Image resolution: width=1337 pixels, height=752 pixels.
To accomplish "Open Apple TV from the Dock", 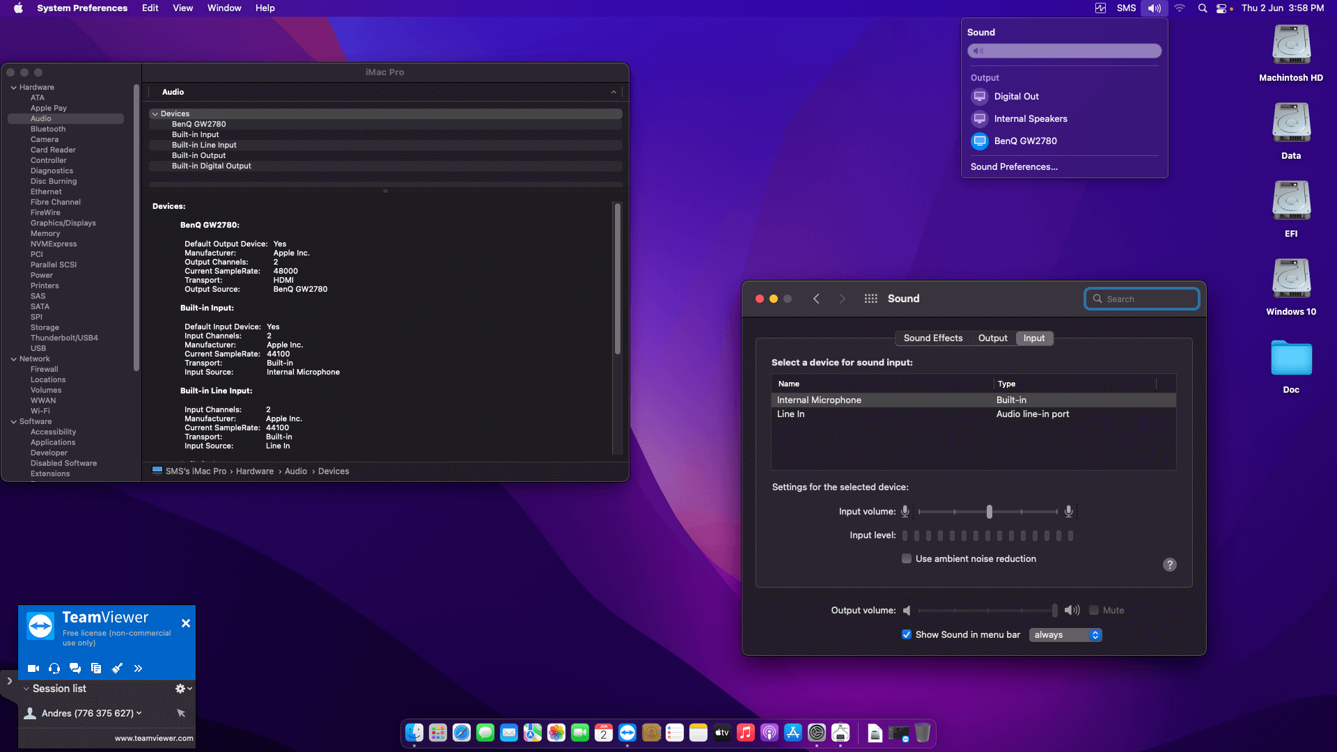I will point(722,733).
